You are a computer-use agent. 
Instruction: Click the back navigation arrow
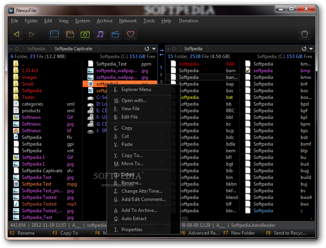click(x=16, y=34)
